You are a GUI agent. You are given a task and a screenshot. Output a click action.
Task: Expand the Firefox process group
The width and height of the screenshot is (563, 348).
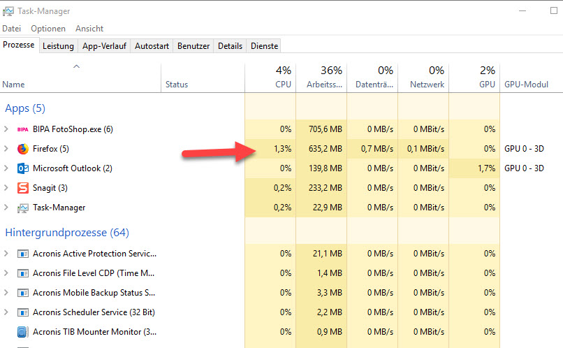tap(6, 149)
